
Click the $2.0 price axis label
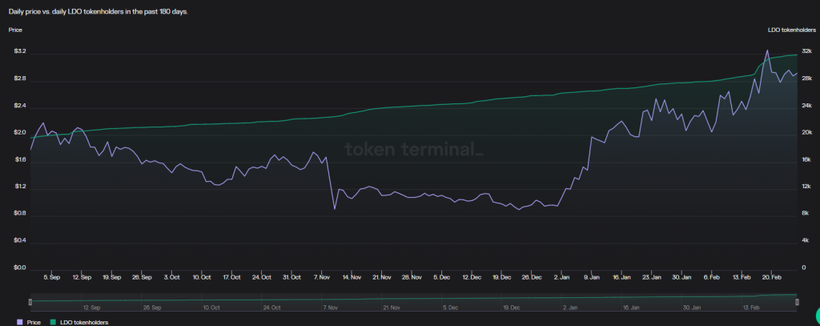point(20,134)
